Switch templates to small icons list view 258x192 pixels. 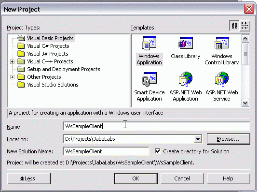coord(244,26)
